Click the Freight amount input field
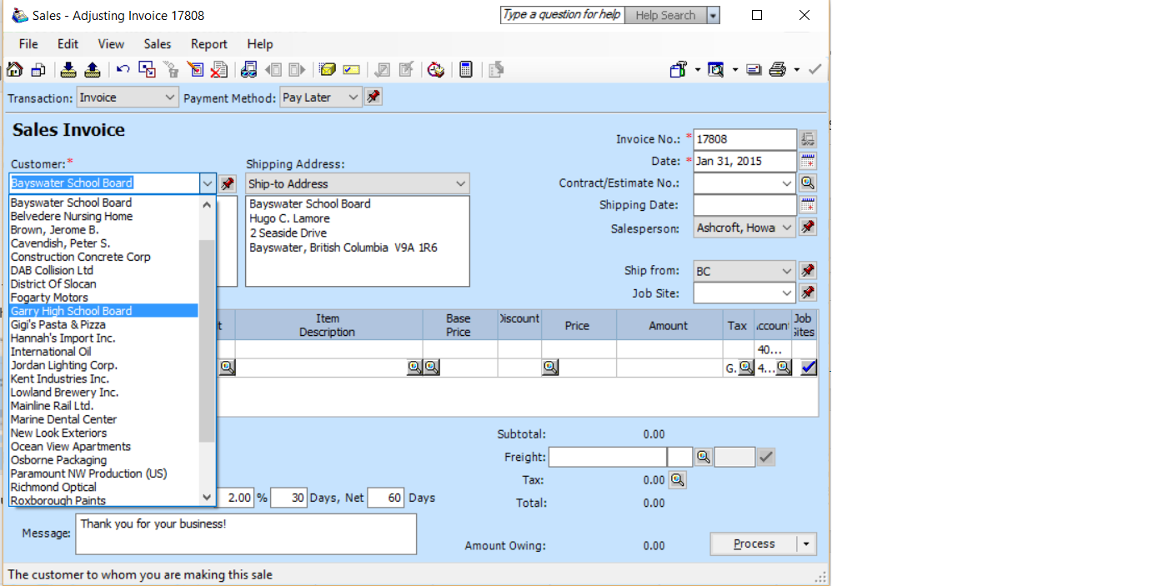The height and width of the screenshot is (586, 1163). click(608, 457)
